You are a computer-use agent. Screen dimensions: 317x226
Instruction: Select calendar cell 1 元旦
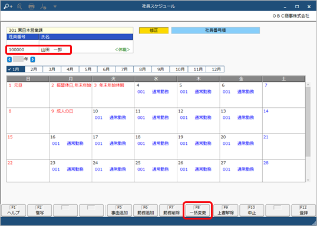click(28, 95)
